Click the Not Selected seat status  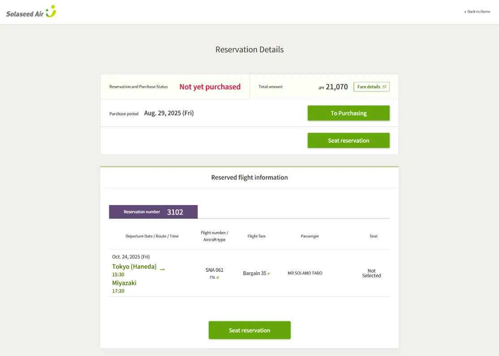(371, 273)
